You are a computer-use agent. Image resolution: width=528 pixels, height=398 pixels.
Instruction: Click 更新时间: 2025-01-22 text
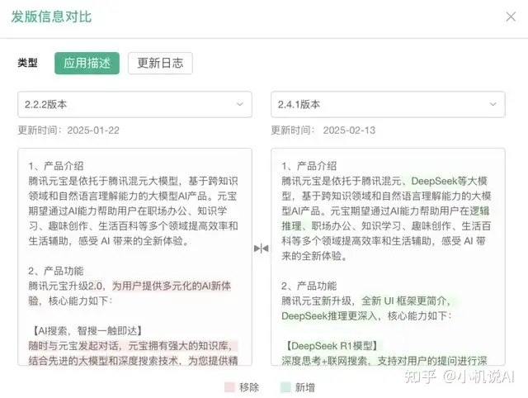click(68, 130)
